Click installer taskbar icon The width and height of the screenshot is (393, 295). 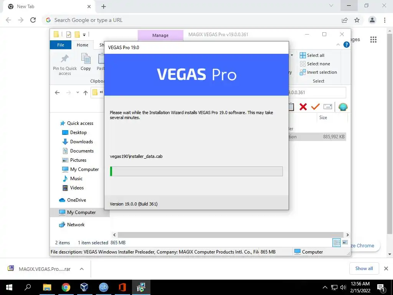click(x=141, y=287)
